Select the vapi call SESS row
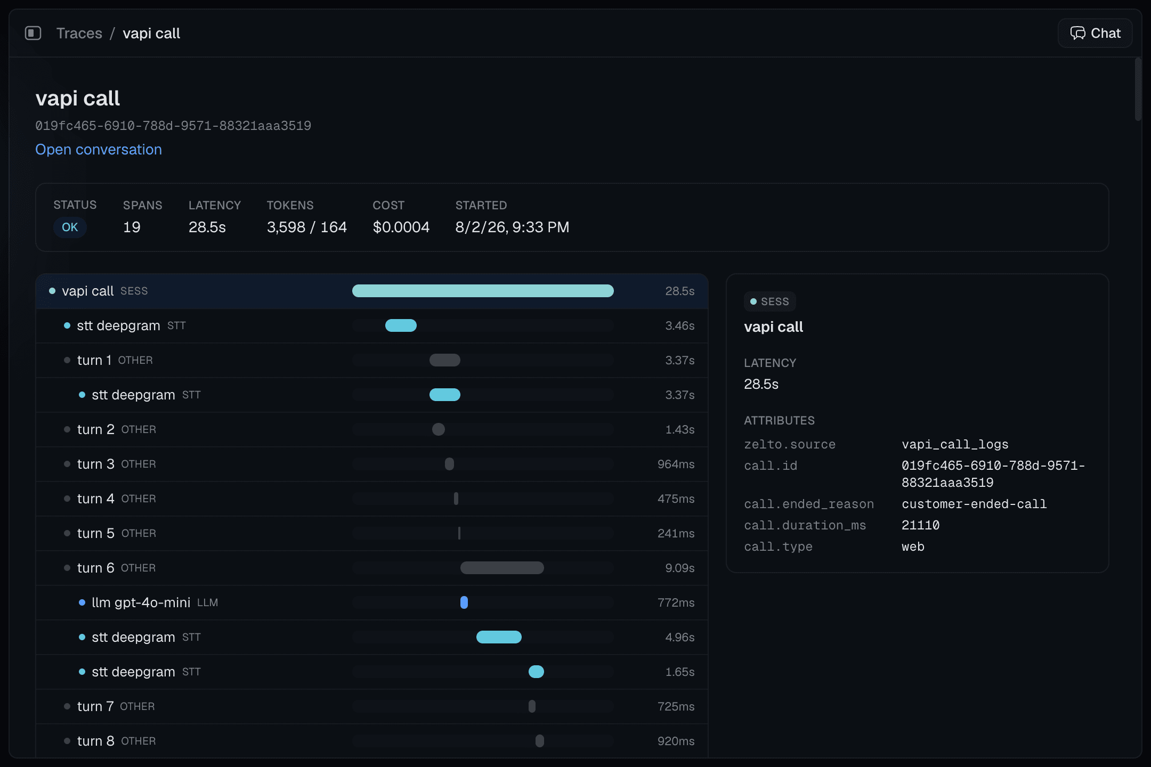 372,291
